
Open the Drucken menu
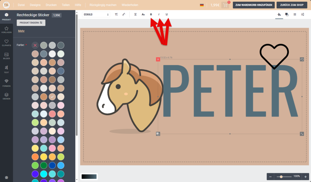coord(51,5)
